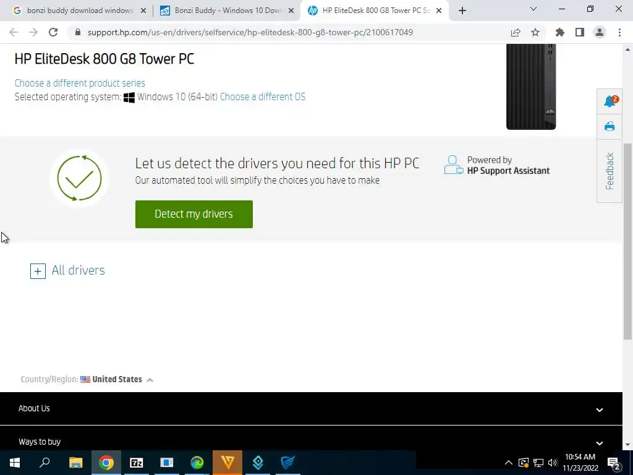Open the green swirl taskbar app
The height and width of the screenshot is (475, 633).
(x=197, y=463)
